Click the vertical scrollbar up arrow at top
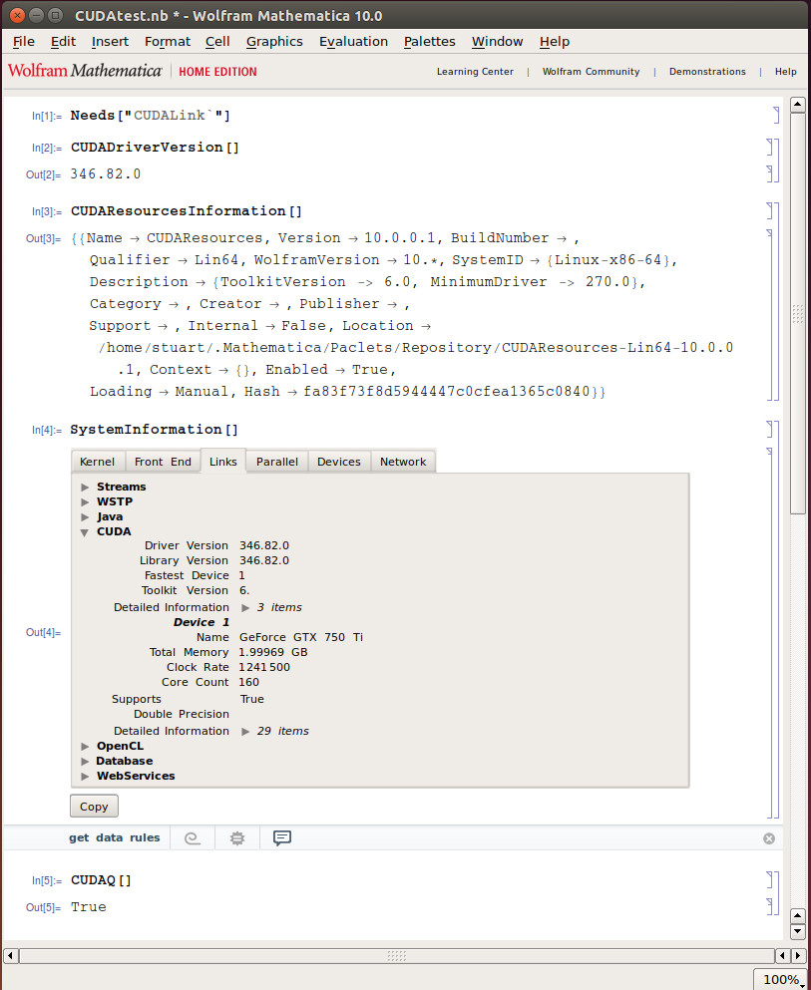This screenshot has height=990, width=811. click(x=798, y=104)
